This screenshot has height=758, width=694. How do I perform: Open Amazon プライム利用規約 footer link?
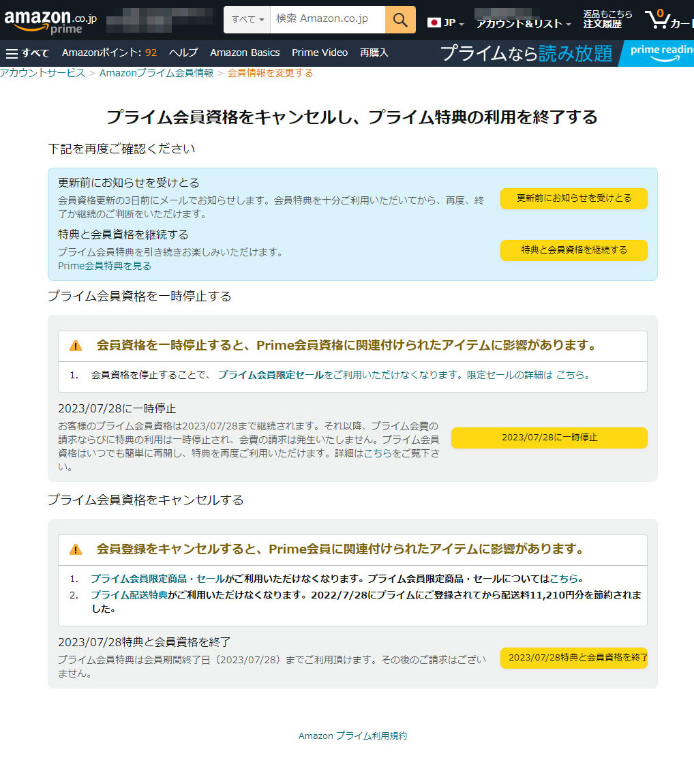352,736
